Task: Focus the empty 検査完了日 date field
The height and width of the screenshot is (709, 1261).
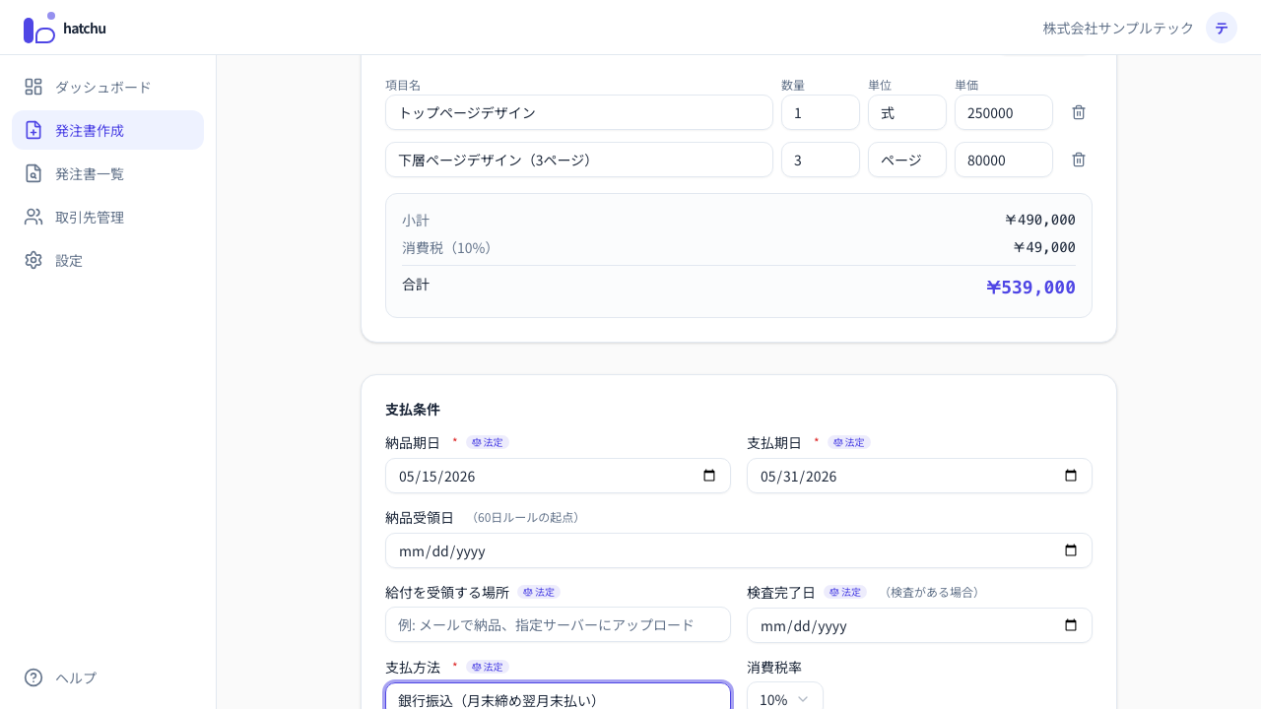Action: coord(919,625)
